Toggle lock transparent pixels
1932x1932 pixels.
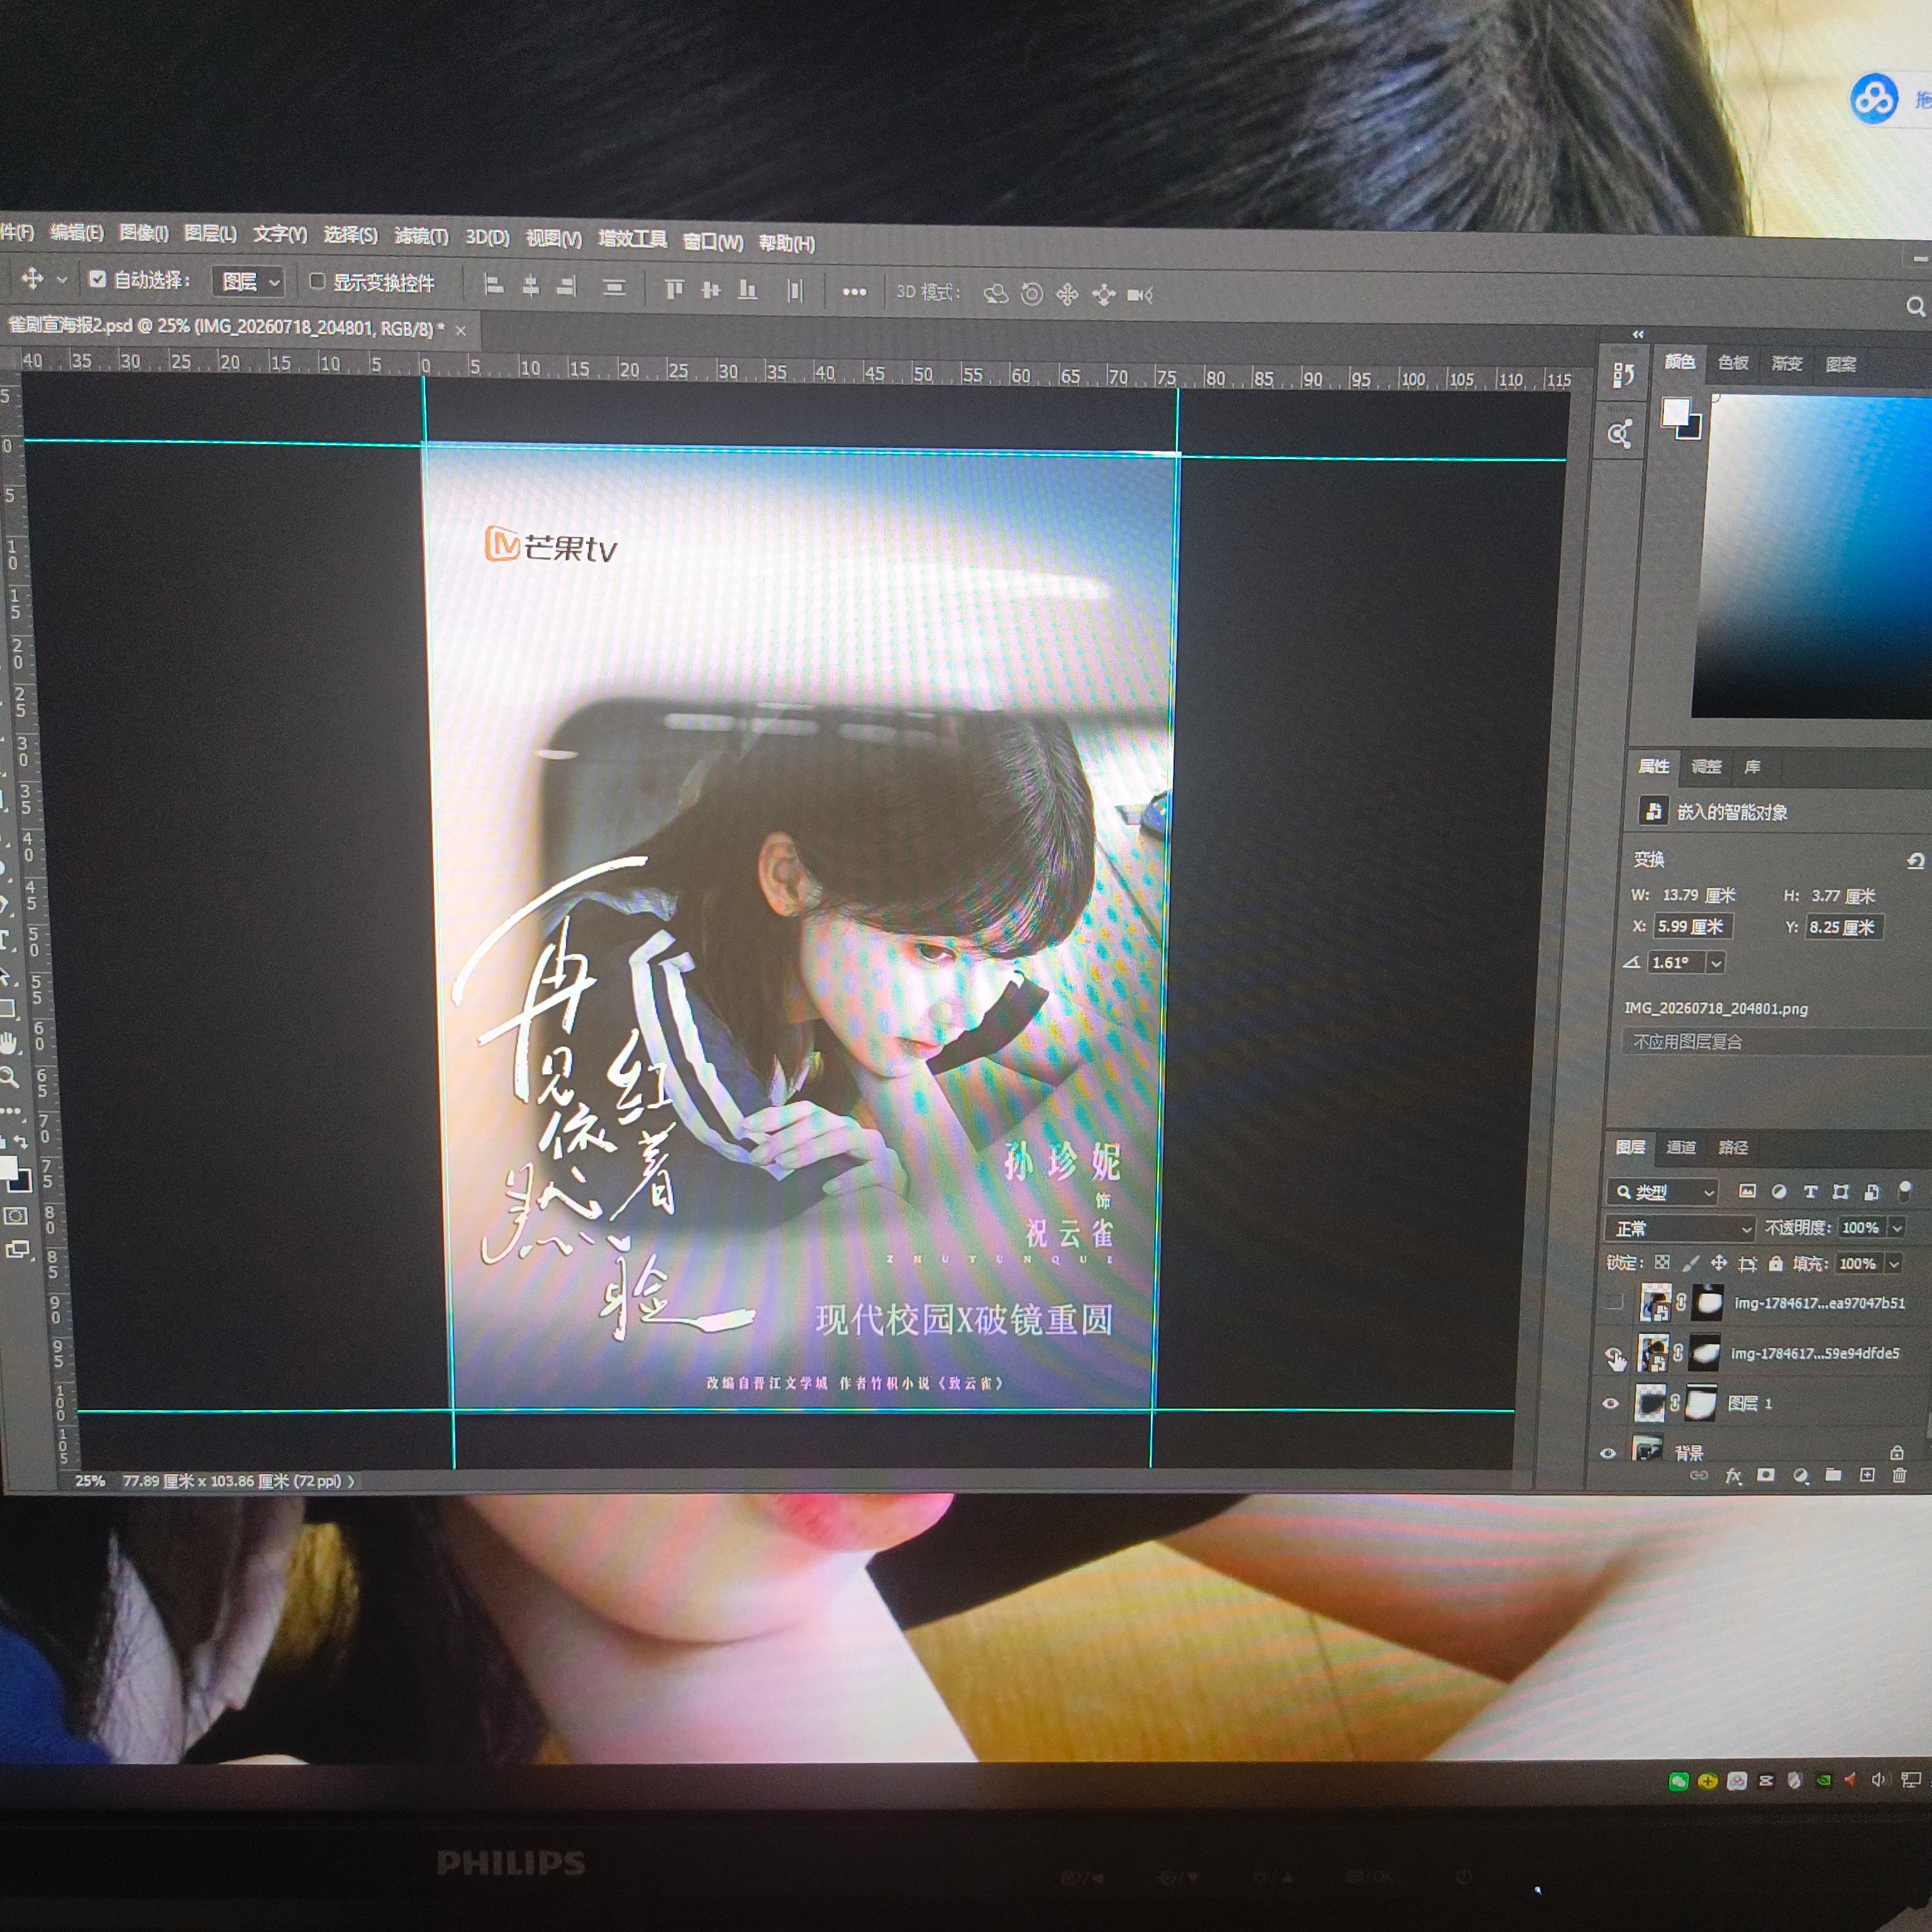1662,1263
